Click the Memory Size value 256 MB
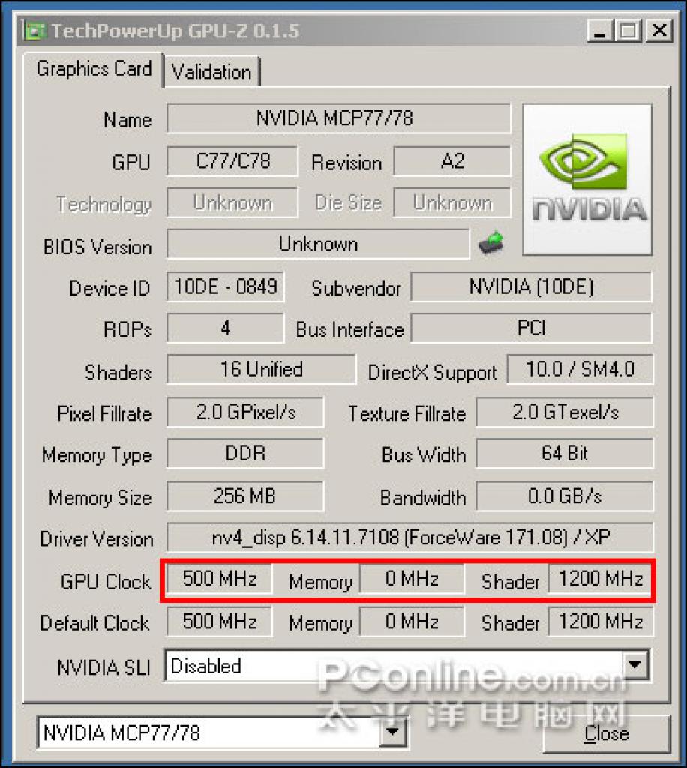 pyautogui.click(x=245, y=496)
